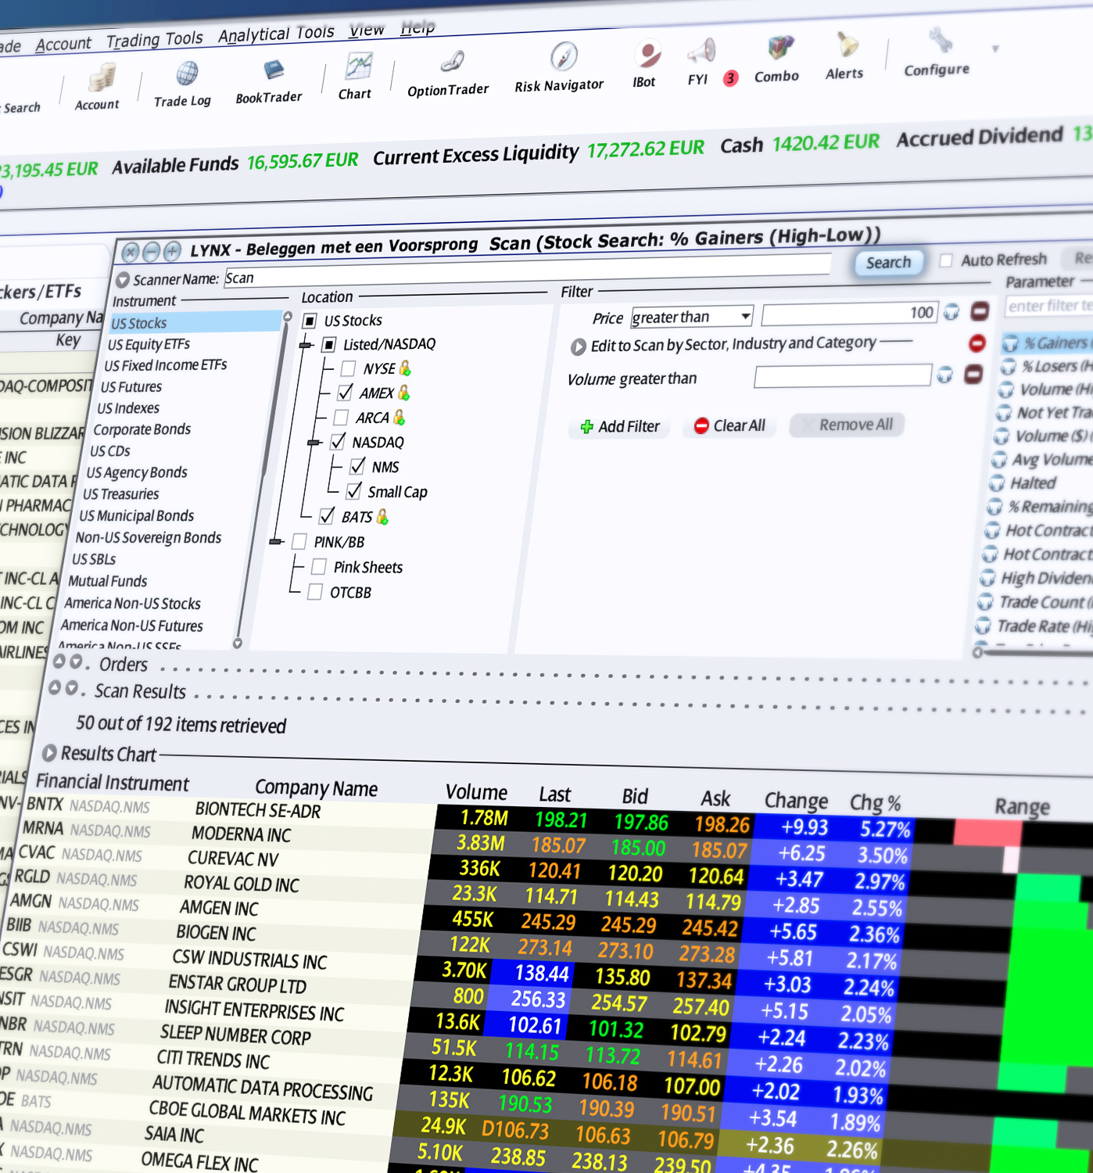This screenshot has width=1093, height=1173.
Task: Select the High Dividend parameter
Action: coord(1037,578)
